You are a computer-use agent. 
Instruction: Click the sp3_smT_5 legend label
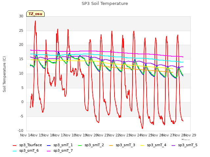pyautogui.click(x=188, y=145)
